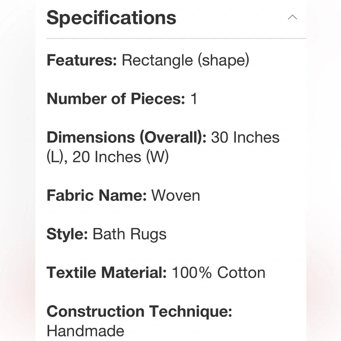Click the Construction Technique label
This screenshot has width=341, height=341.
tap(139, 311)
